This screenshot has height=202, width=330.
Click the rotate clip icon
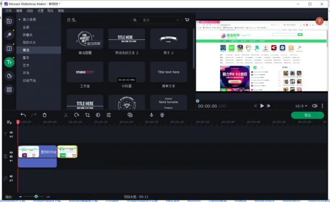click(x=76, y=115)
